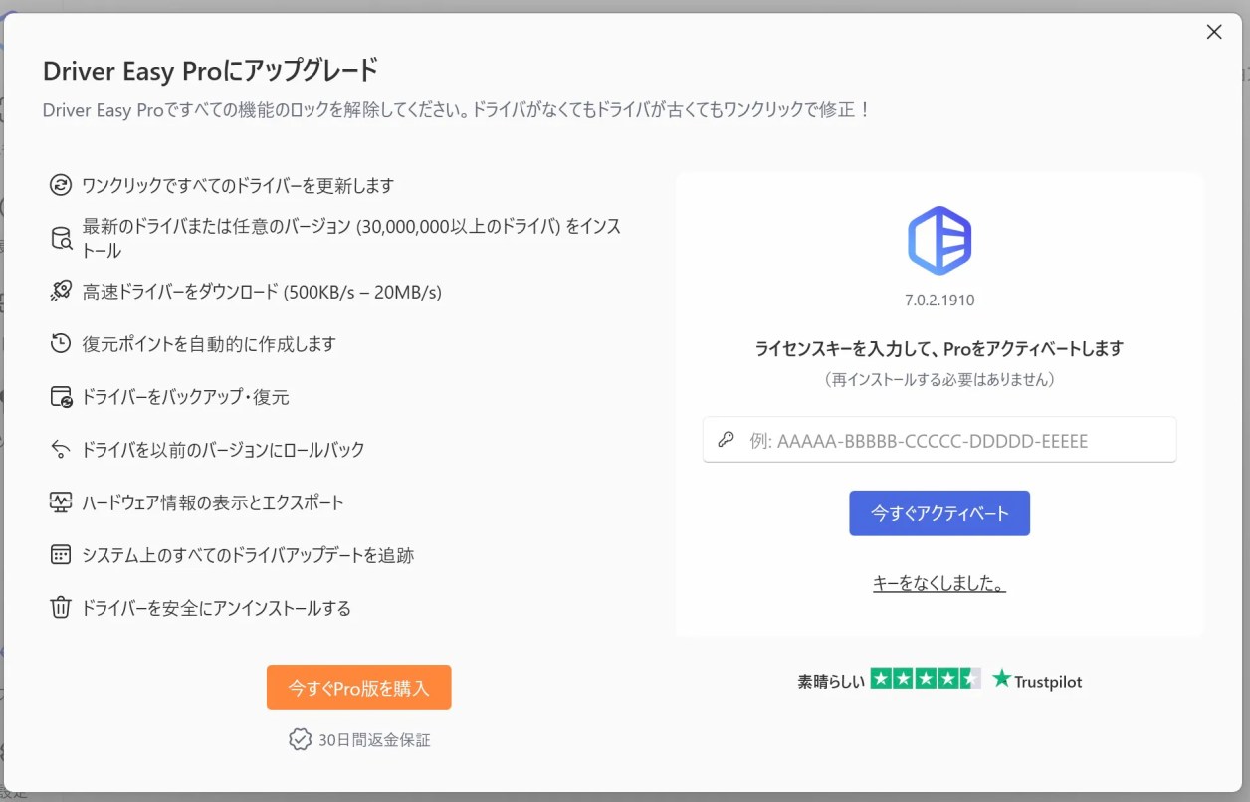Click the 再インストールする必要はありません note

939,379
